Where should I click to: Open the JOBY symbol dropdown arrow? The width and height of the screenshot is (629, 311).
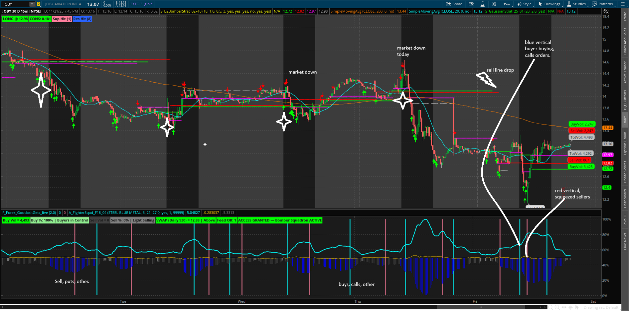(x=32, y=4)
